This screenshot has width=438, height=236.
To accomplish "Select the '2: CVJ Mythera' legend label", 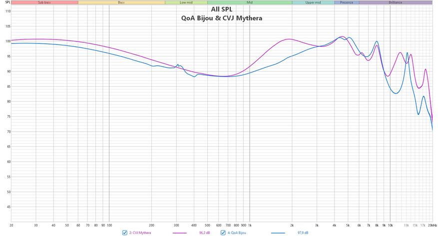I will pos(140,233).
